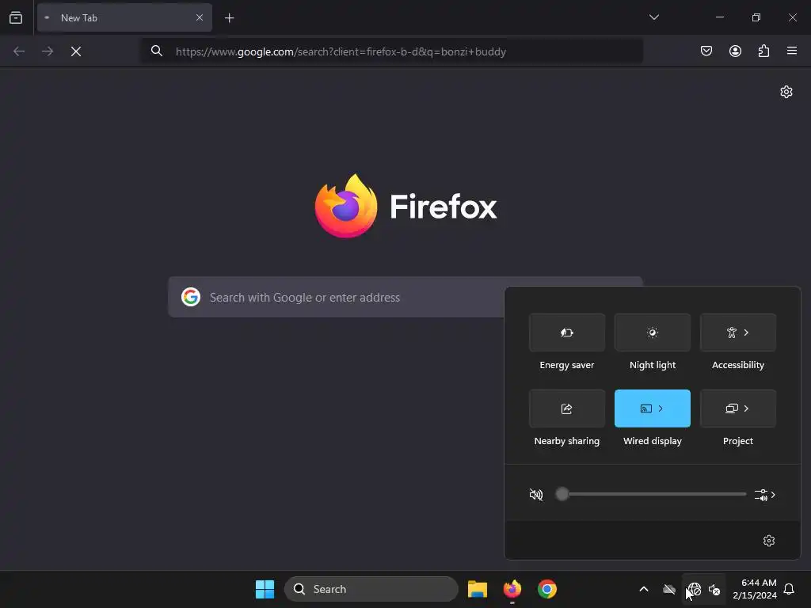Click the Project label
811x608 pixels.
coord(738,441)
